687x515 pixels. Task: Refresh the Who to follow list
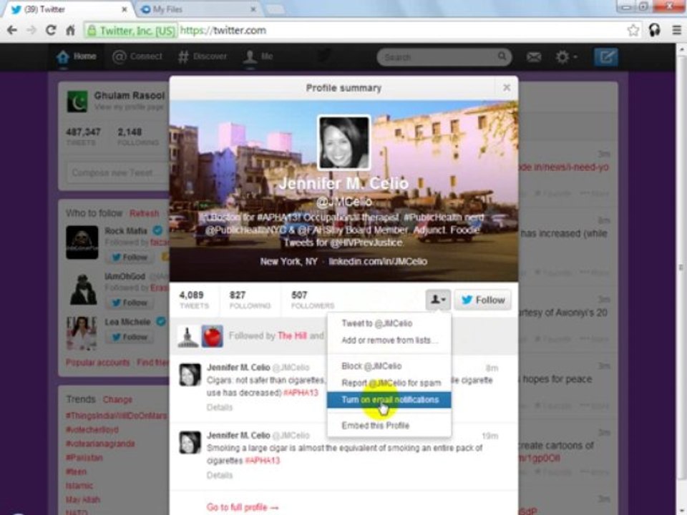[x=144, y=213]
